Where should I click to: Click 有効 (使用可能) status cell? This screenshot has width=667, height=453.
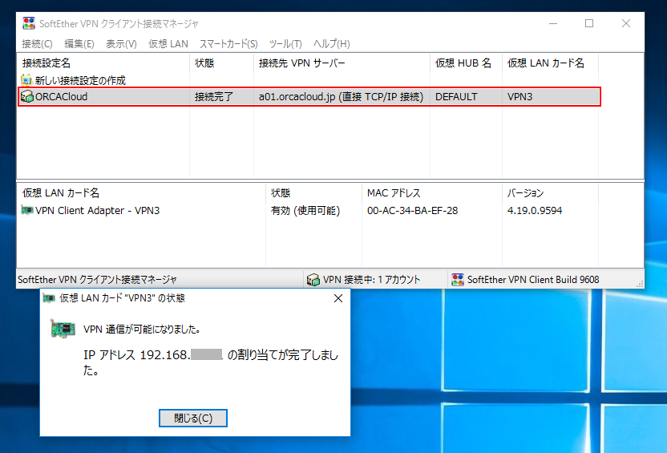point(305,211)
